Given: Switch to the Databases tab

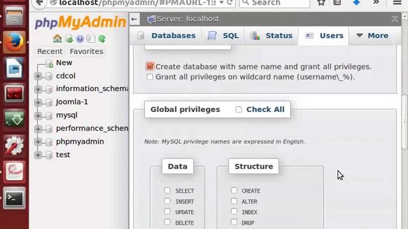Looking at the screenshot, I should click(166, 36).
